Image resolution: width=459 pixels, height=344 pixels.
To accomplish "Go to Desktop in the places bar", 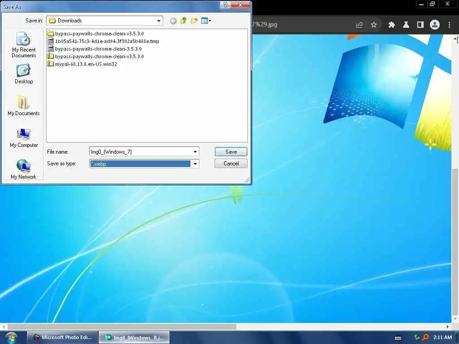I will [x=24, y=74].
